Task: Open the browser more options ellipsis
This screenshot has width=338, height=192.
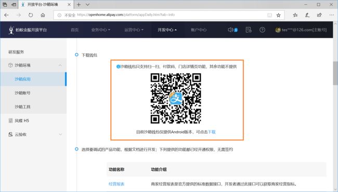Action: click(332, 15)
